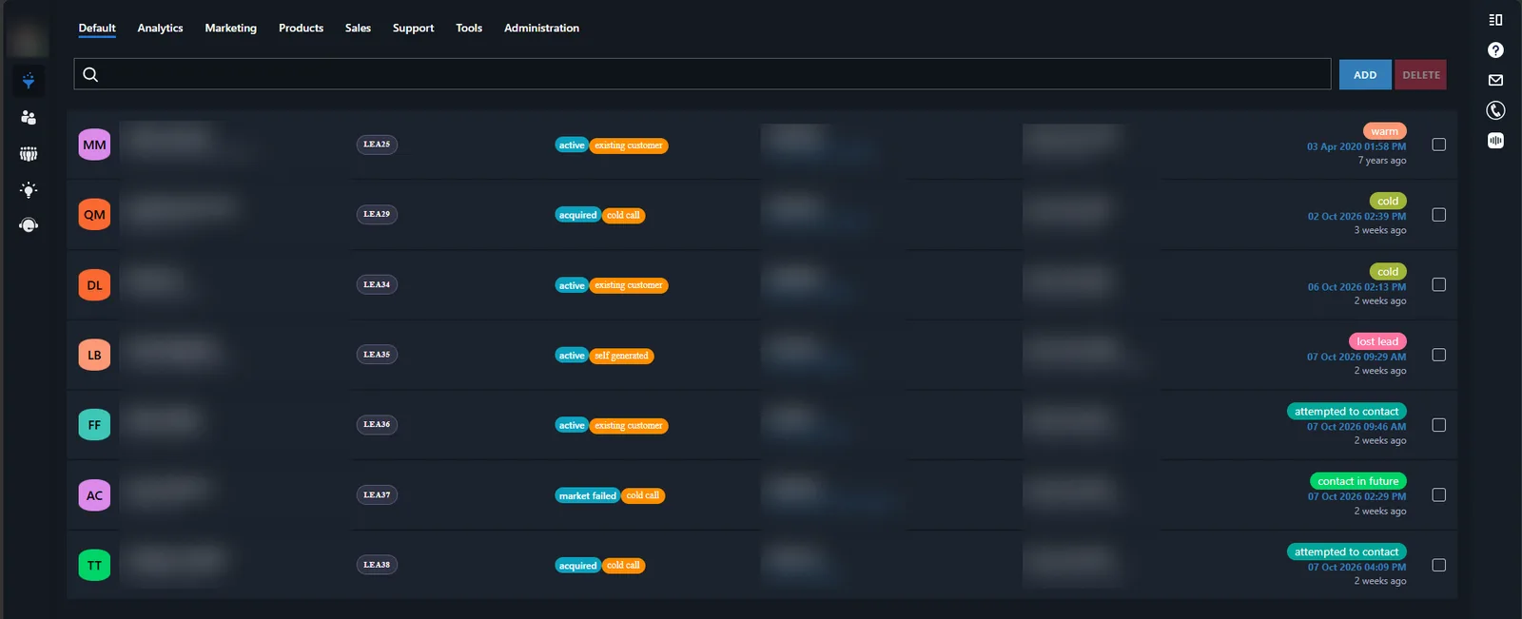Click the date 06 Oct 2026 02:13 PM

1356,287
